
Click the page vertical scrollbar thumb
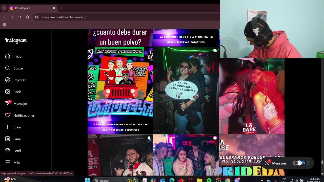click(x=322, y=162)
